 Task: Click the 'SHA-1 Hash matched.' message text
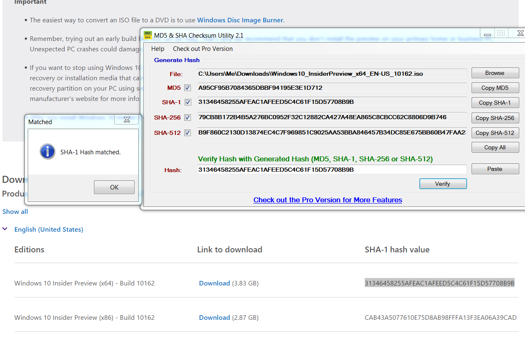[91, 152]
